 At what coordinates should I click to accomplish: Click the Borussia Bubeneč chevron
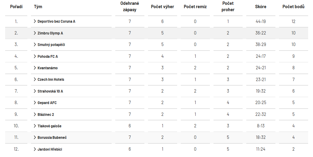coord(35,138)
